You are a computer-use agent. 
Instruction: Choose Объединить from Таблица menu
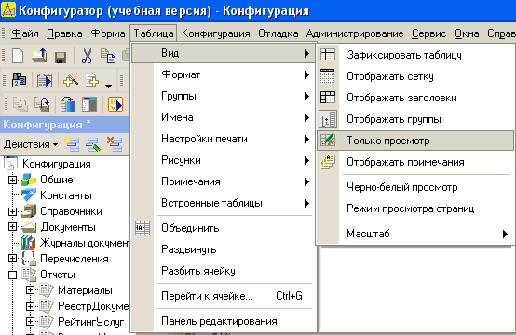point(224,228)
